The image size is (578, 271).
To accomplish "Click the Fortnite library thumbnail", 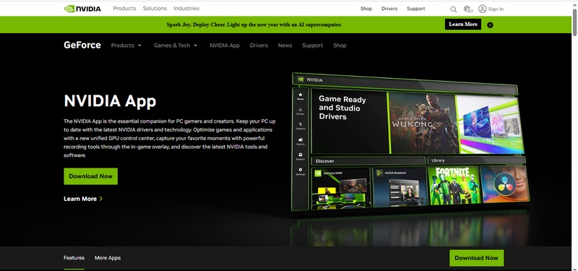I will (454, 185).
